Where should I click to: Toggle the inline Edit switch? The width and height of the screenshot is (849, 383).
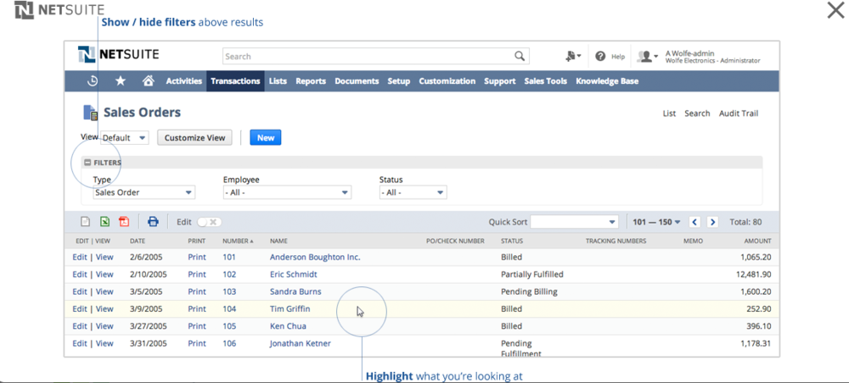coord(209,222)
